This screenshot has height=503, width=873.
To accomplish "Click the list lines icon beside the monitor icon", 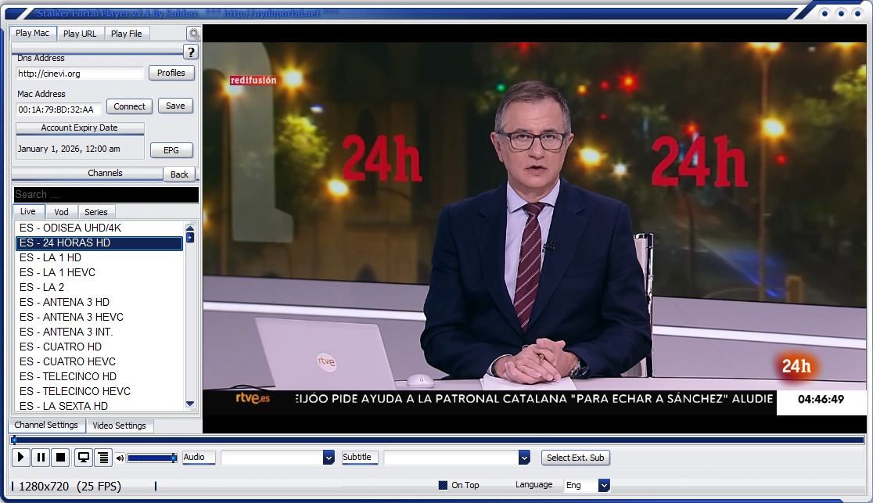I will click(103, 458).
